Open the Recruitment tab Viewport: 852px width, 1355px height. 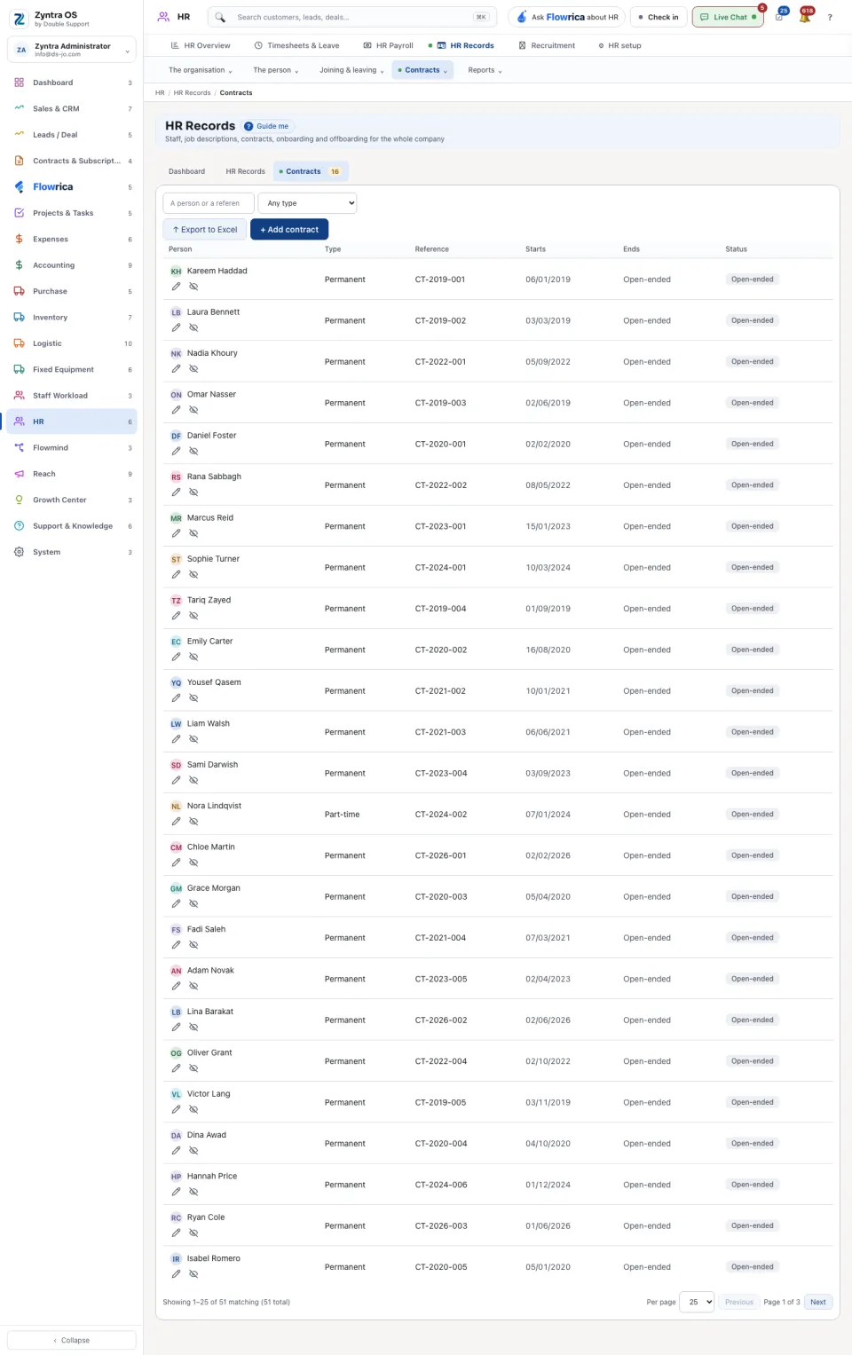pos(547,45)
